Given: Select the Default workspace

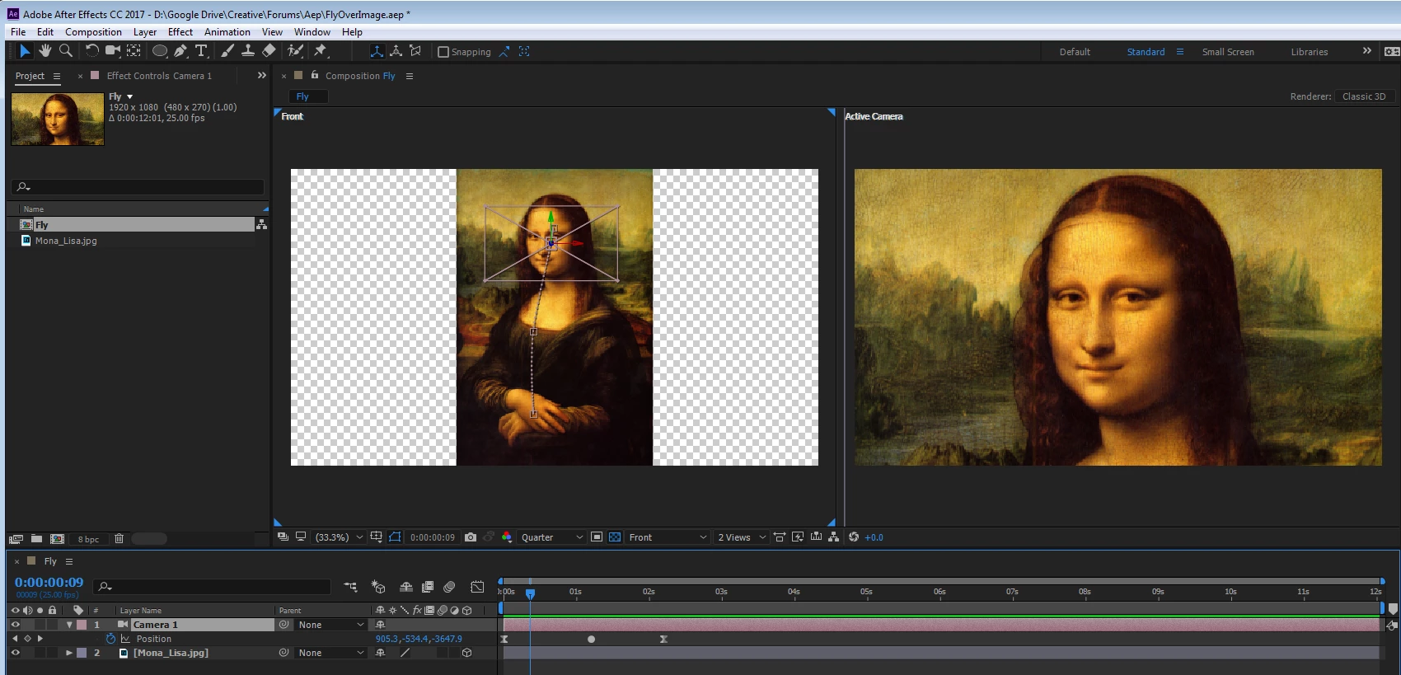Looking at the screenshot, I should point(1075,52).
